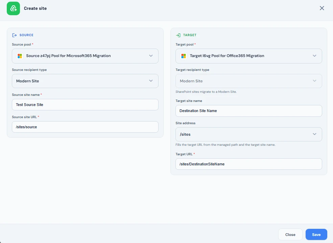Click the 'Target URL' label
Image resolution: width=333 pixels, height=243 pixels.
pos(184,154)
